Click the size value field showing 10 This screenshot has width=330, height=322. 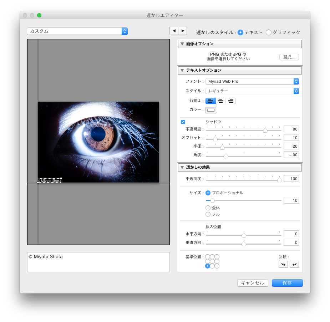(x=291, y=200)
